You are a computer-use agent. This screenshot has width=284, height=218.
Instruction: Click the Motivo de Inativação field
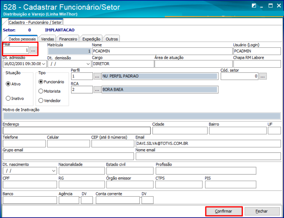click(142, 116)
